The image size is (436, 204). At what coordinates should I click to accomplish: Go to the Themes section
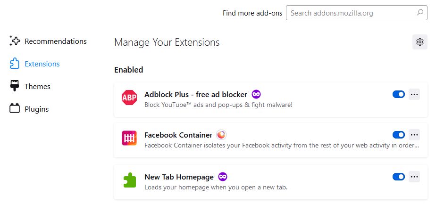pyautogui.click(x=37, y=87)
